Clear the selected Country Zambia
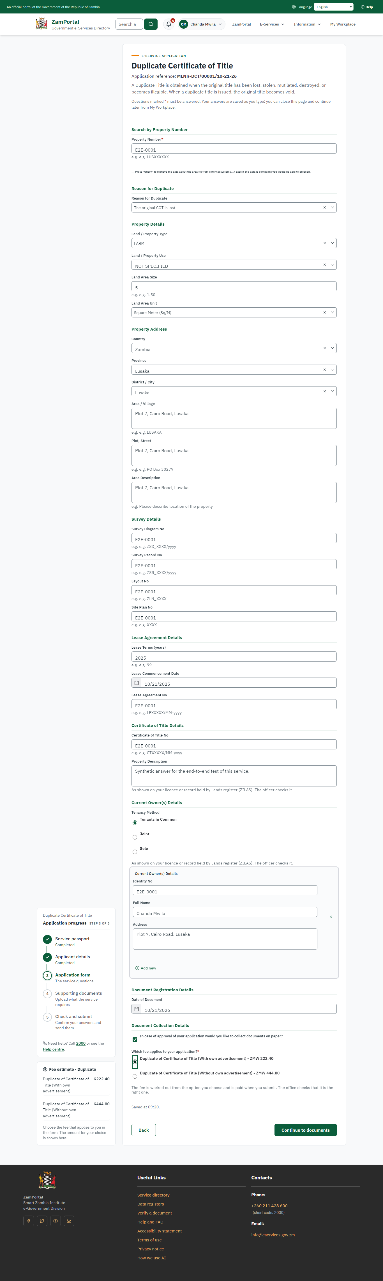The image size is (383, 1281). 324,348
